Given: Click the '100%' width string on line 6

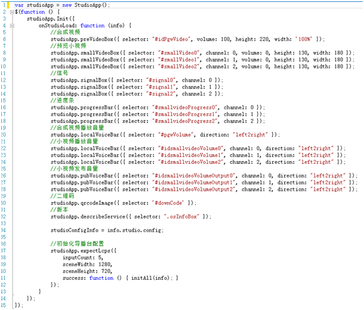Looking at the screenshot, I should (x=304, y=39).
